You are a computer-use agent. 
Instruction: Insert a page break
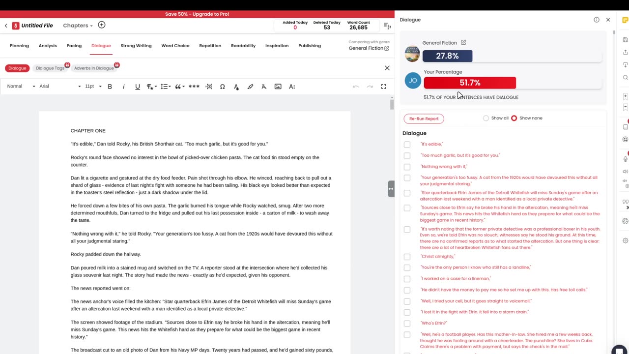pos(209,87)
